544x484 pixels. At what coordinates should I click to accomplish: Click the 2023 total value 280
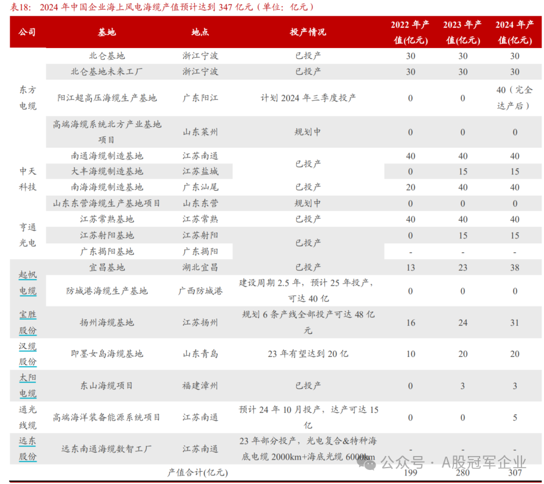point(462,472)
